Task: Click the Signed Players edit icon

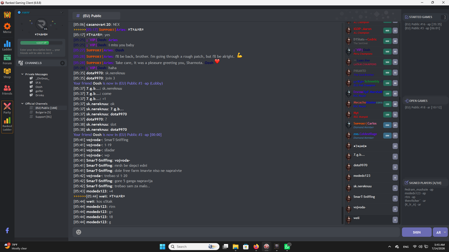Action: pos(407,183)
